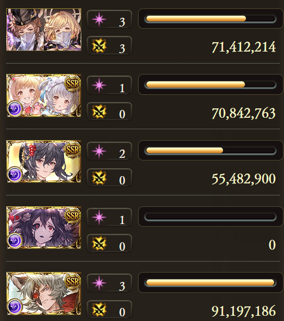Click the gold burst icon beside 70,842,763
Image resolution: width=284 pixels, height=321 pixels.
click(x=99, y=112)
